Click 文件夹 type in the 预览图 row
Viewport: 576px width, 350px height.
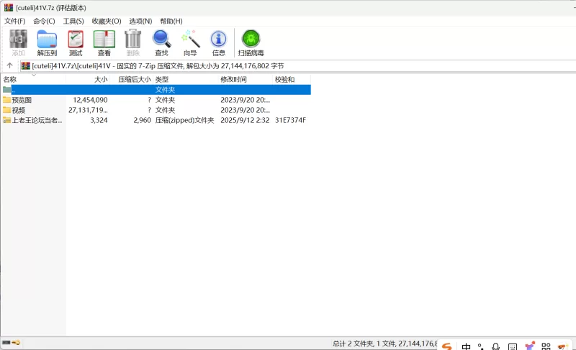point(165,100)
